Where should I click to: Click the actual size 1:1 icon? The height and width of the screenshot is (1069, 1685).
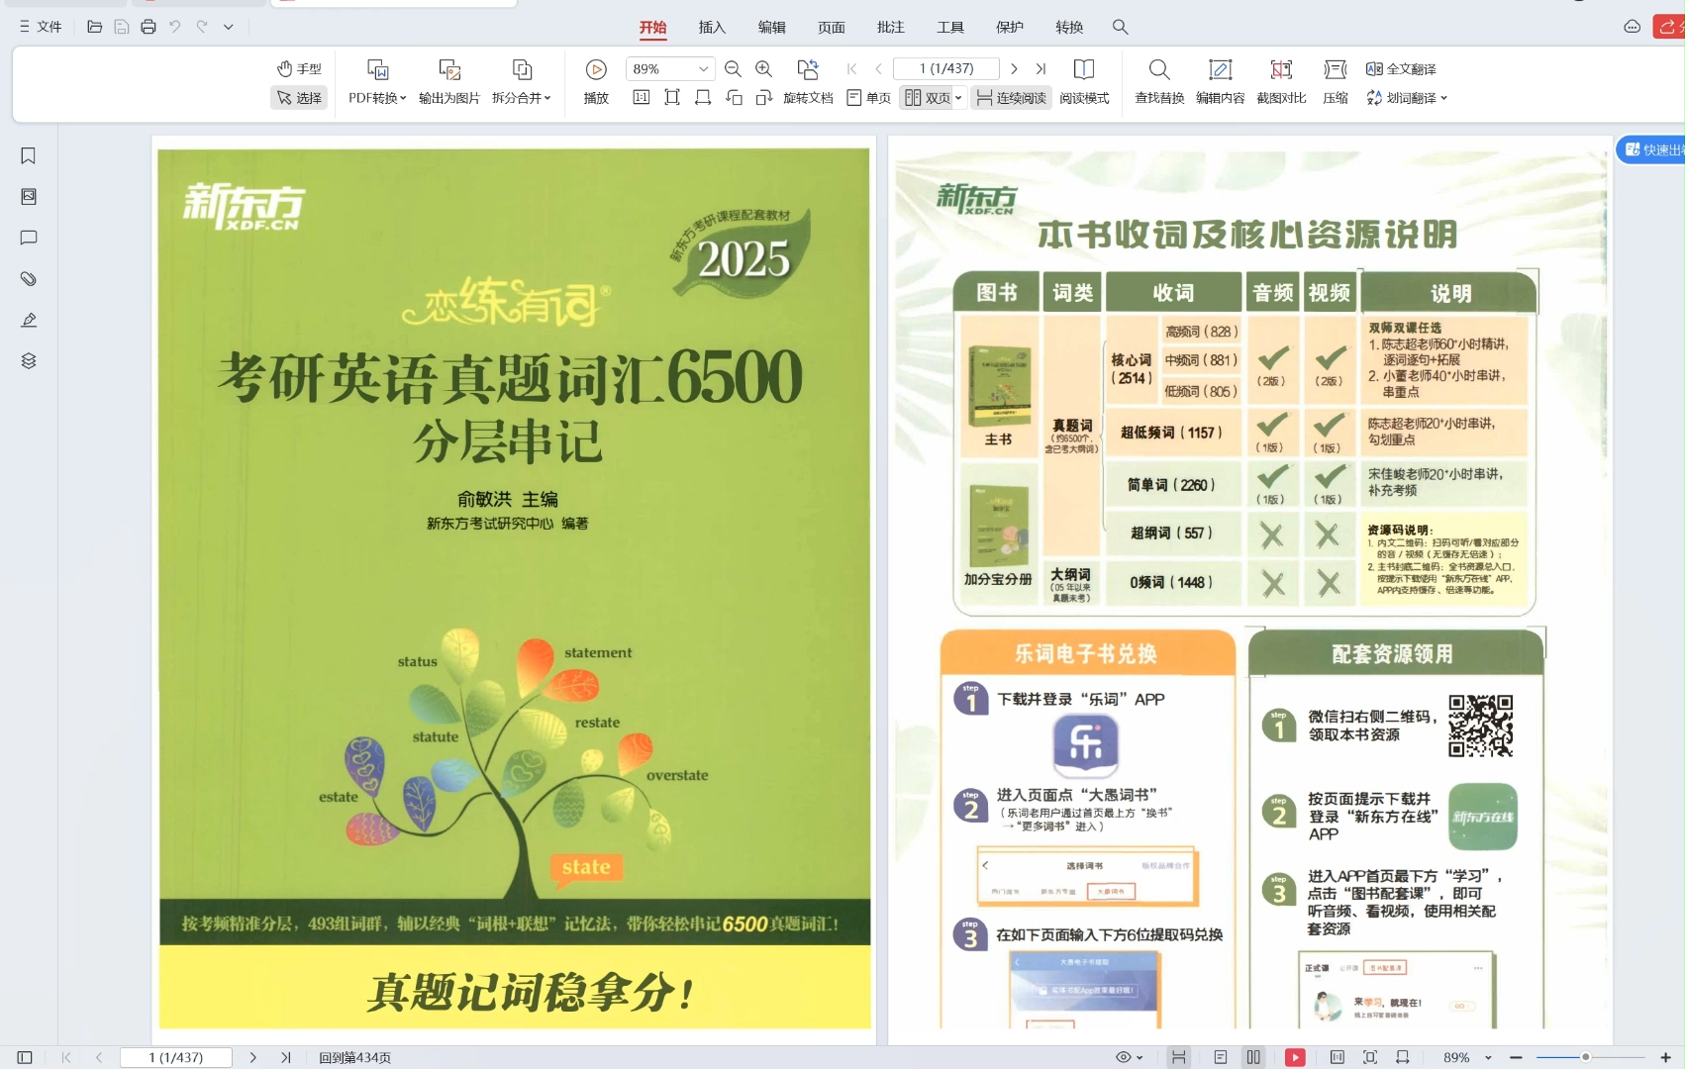tap(642, 97)
